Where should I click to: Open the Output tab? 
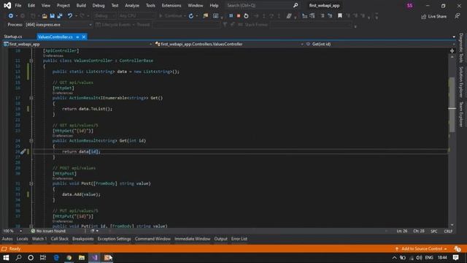pos(220,239)
